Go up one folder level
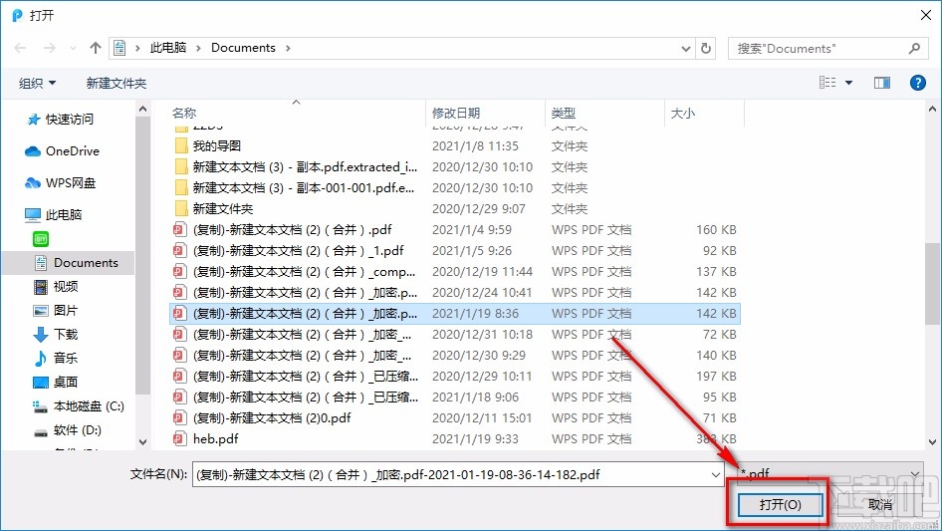 pyautogui.click(x=95, y=48)
